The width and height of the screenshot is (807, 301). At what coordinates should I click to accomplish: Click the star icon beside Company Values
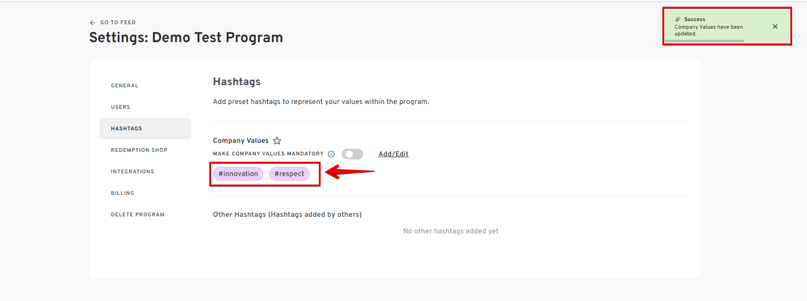pos(277,141)
